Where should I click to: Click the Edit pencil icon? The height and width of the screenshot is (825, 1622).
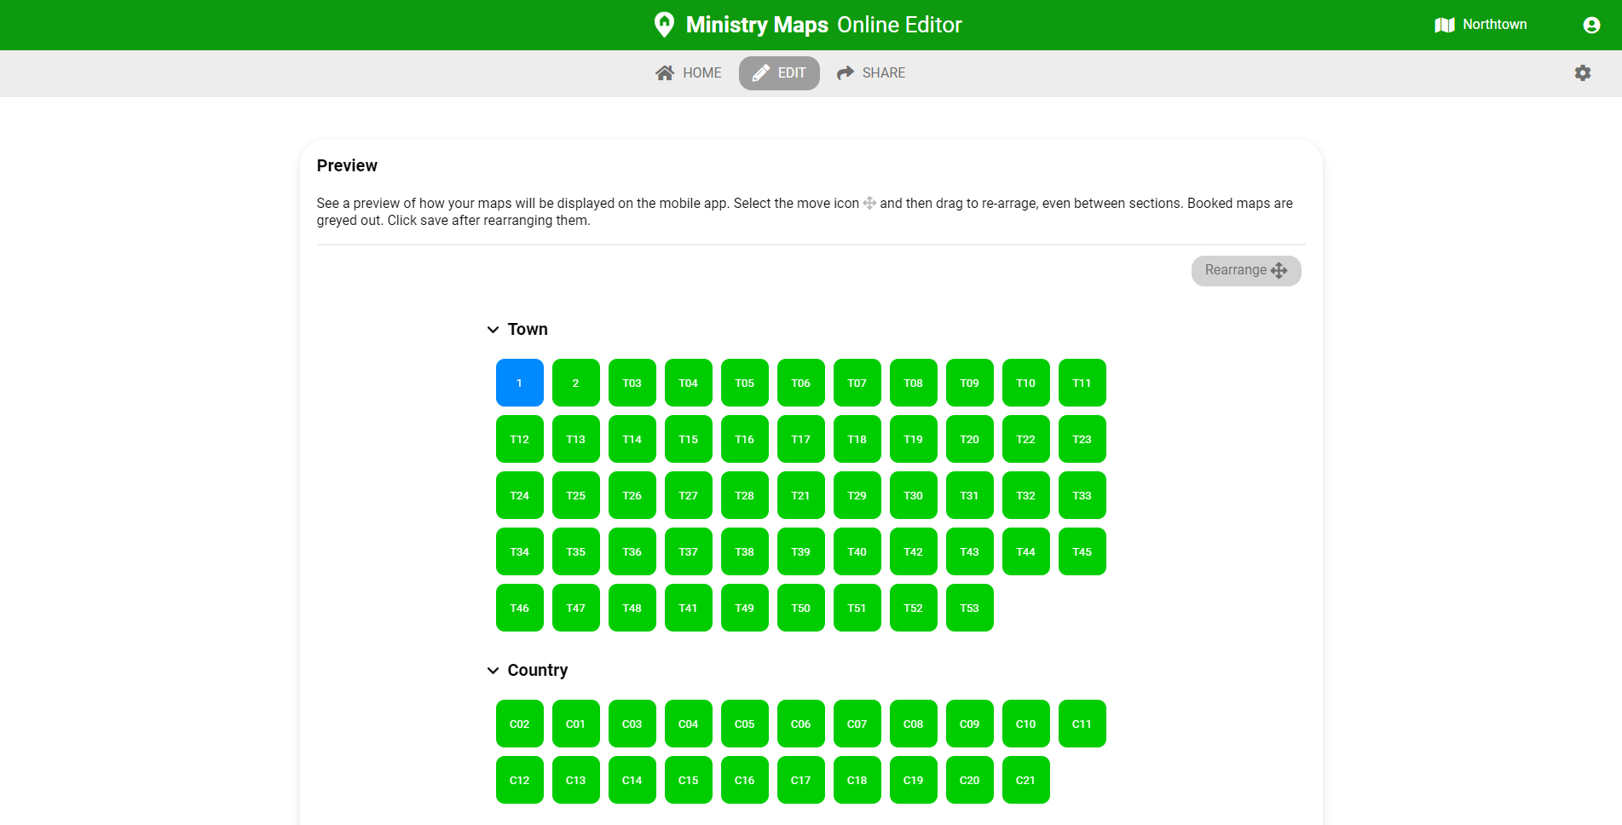point(761,73)
